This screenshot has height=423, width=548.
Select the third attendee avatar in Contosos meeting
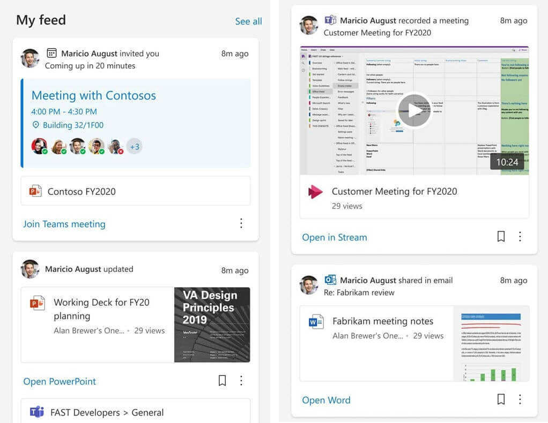pyautogui.click(x=77, y=146)
